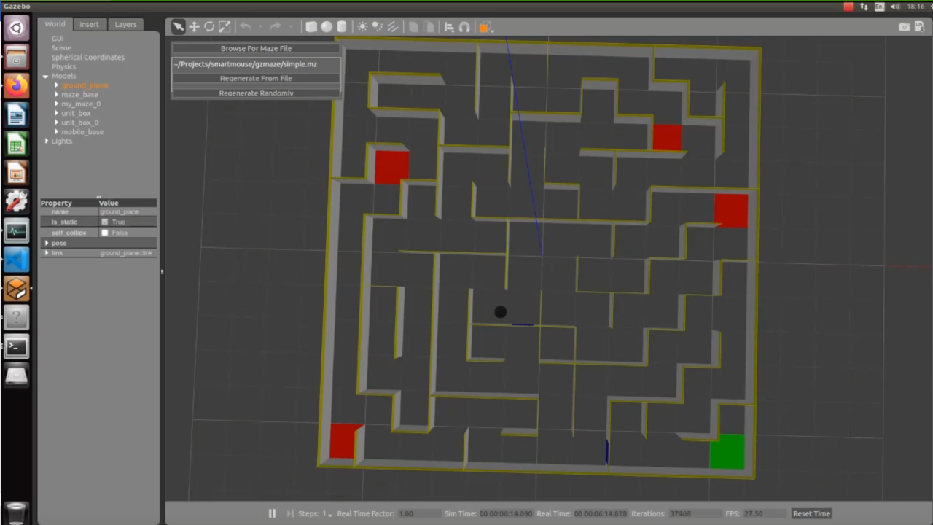The width and height of the screenshot is (933, 525).
Task: Step the simulation forward once
Action: [291, 513]
